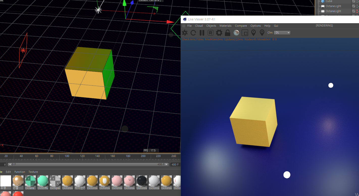Screen dimensions: 359x196
Task: Select OctaneLight row with red visibility dots
Action: pos(333,11)
